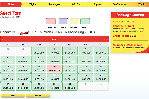The image size is (149, 99).
Task: Select July 5 fare cell
Action: (x=101, y=51)
